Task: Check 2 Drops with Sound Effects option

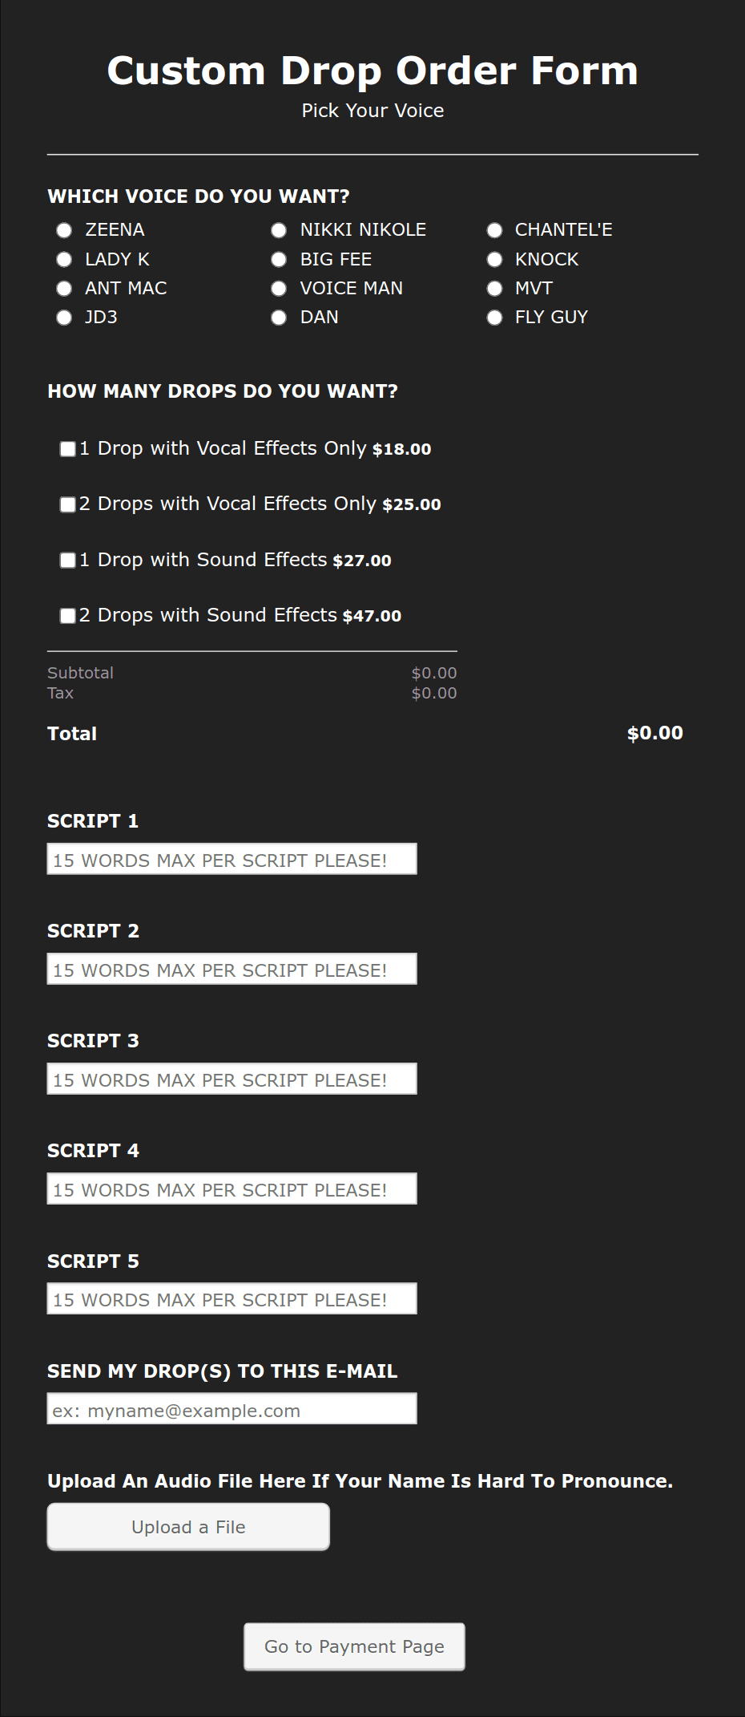Action: click(68, 616)
